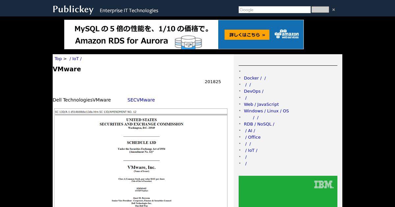Focus the Google search input field
Image resolution: width=395 pixels, height=207 pixels.
275,10
